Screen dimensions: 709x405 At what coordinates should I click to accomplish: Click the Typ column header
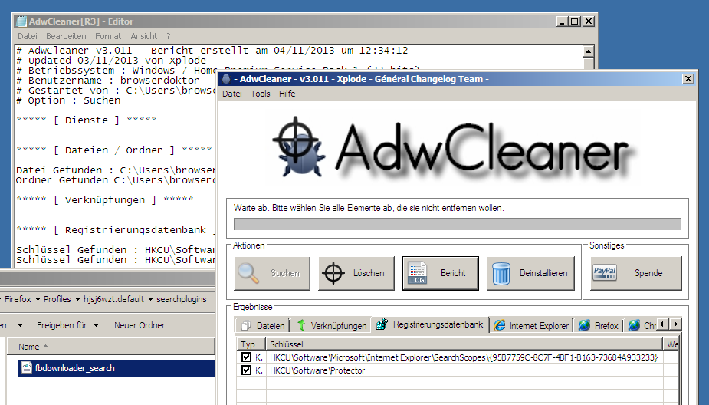pos(251,344)
